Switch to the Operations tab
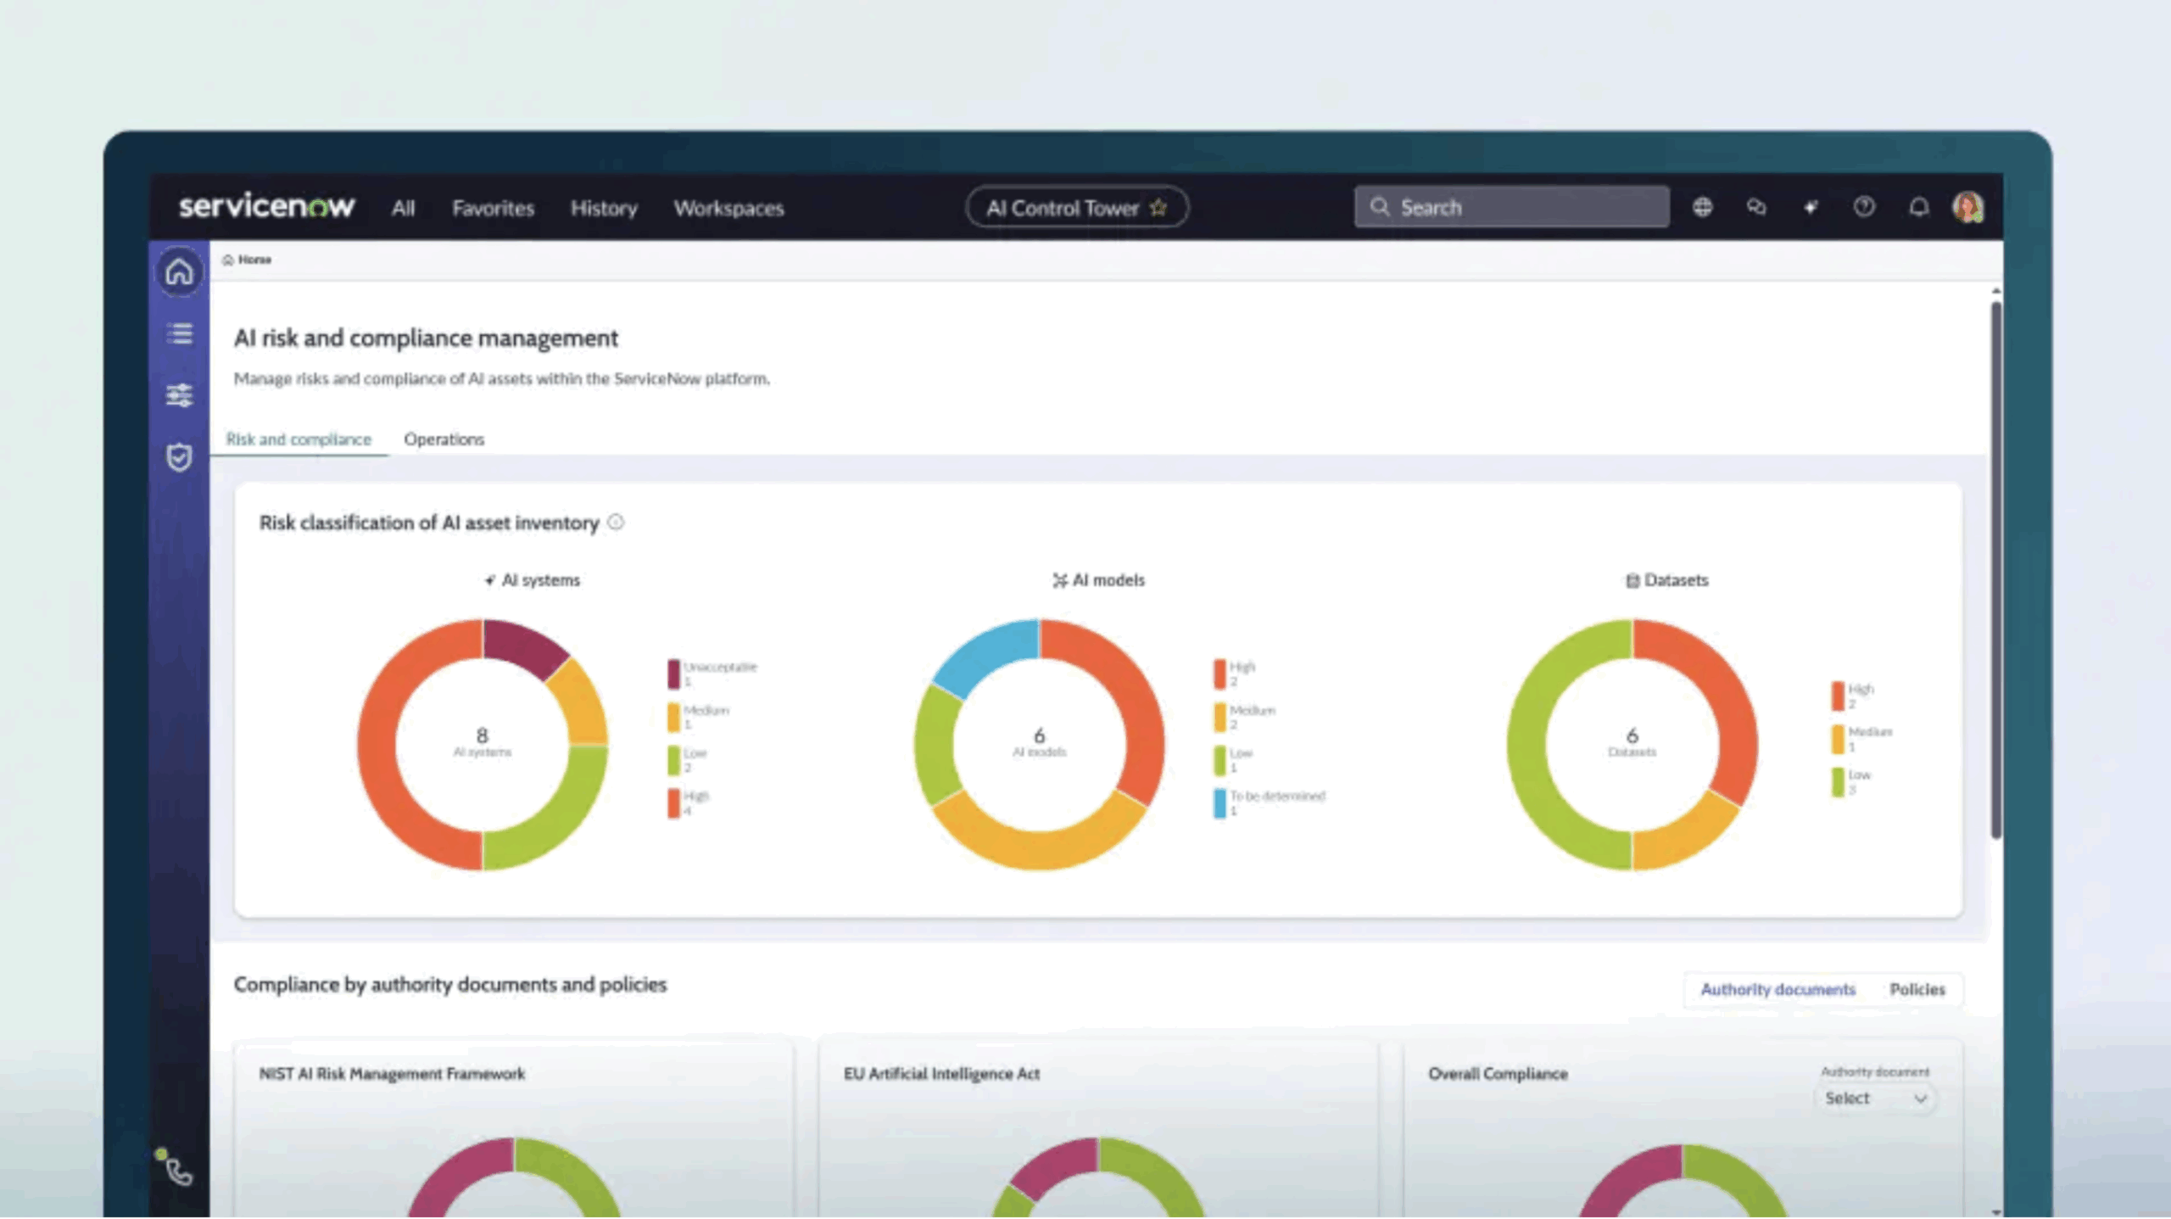 (x=444, y=439)
